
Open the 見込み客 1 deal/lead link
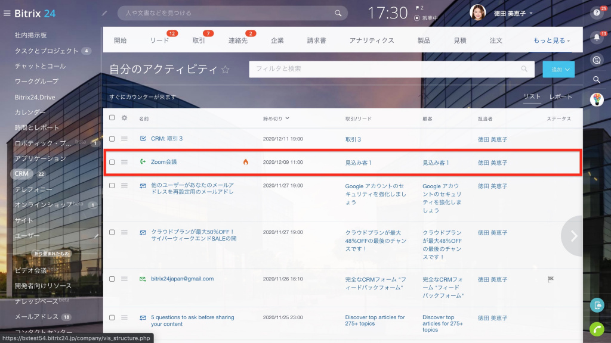point(359,163)
